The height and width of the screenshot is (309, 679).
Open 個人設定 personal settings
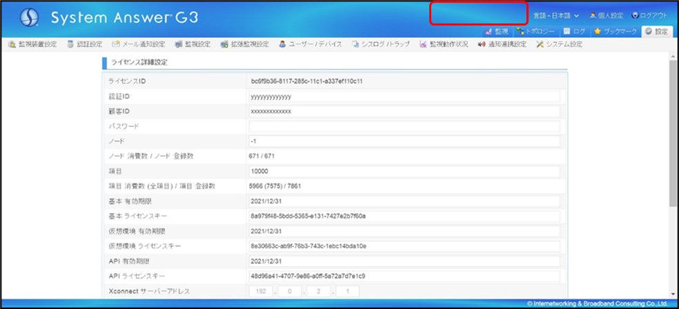(606, 15)
